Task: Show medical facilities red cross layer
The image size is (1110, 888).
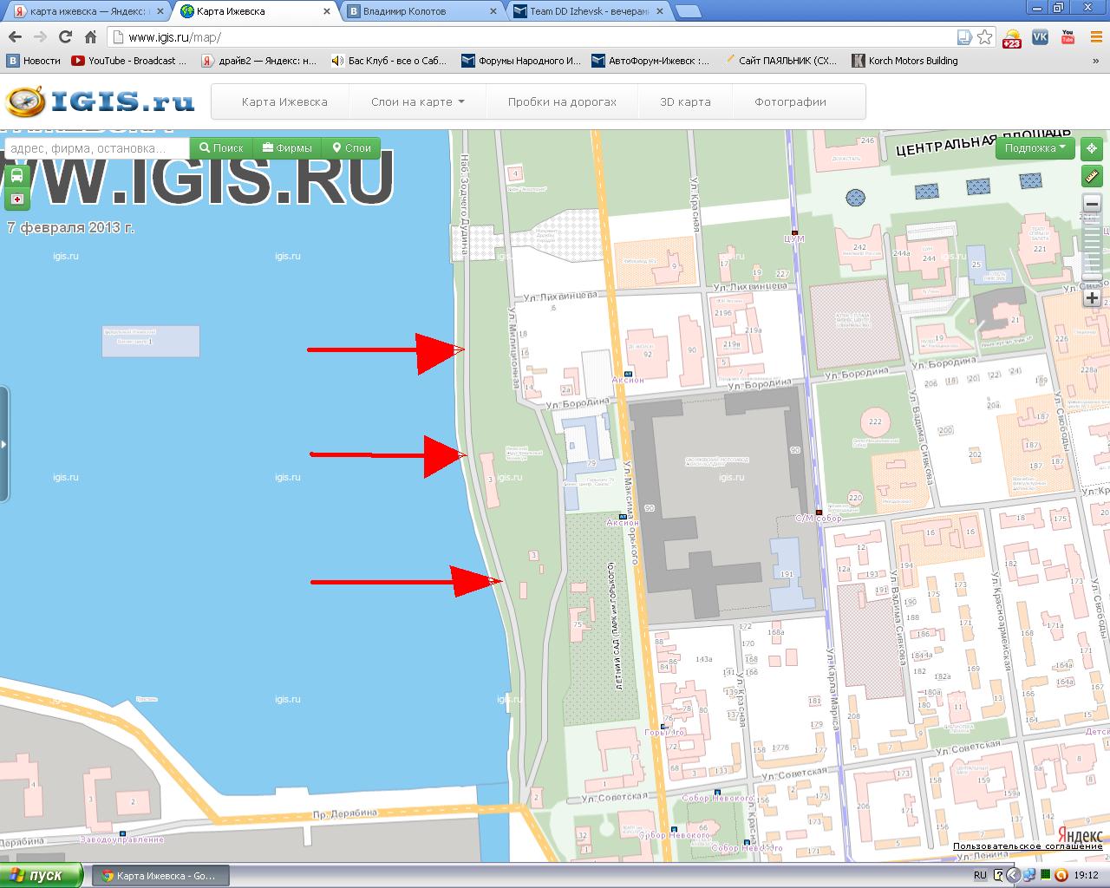Action: pyautogui.click(x=17, y=199)
